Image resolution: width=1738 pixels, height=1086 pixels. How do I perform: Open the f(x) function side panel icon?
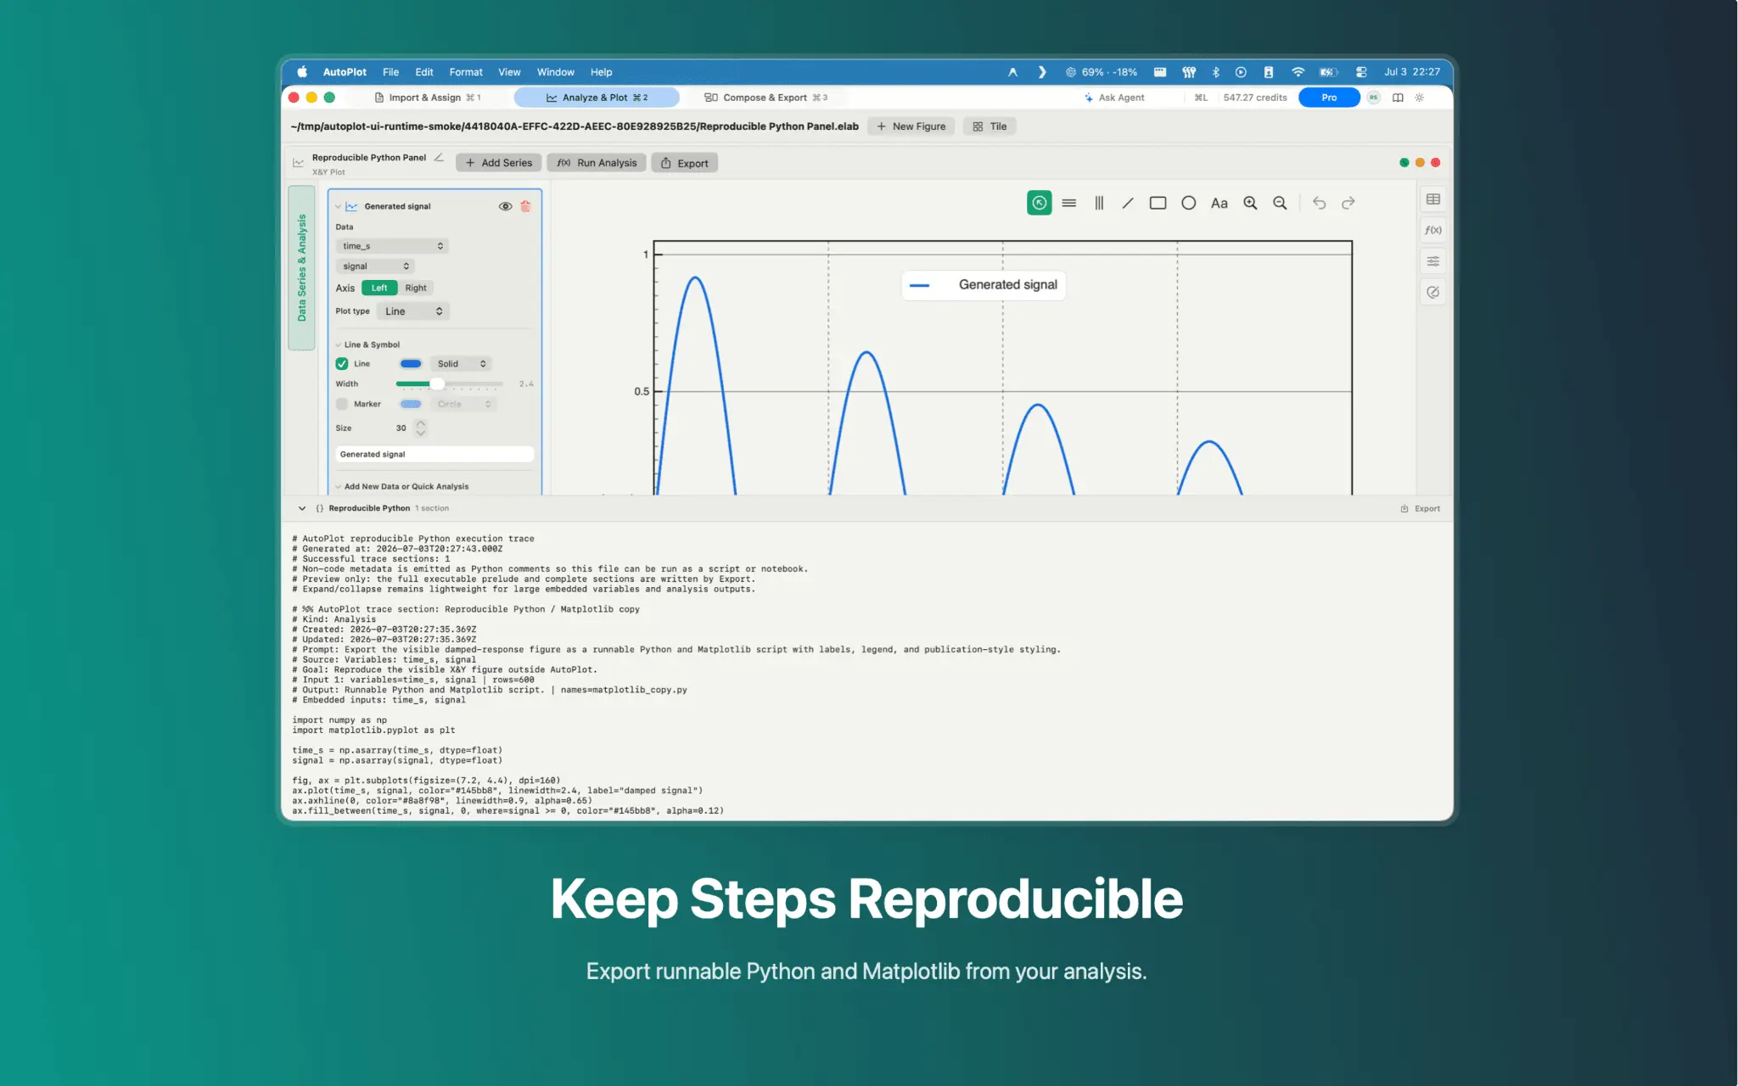click(x=1433, y=230)
